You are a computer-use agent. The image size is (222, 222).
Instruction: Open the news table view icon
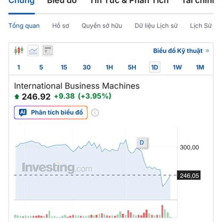tap(47, 51)
